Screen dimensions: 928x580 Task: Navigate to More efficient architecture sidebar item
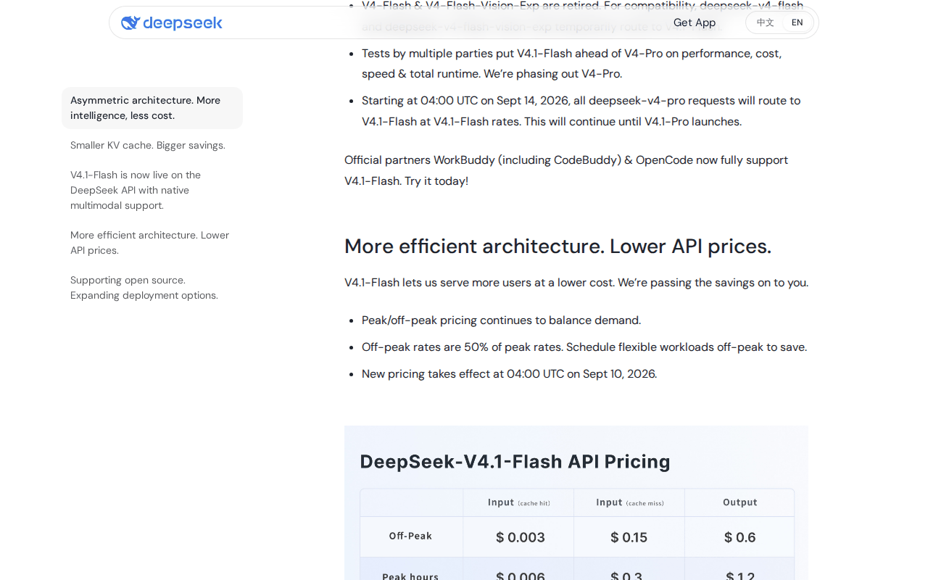click(x=152, y=243)
